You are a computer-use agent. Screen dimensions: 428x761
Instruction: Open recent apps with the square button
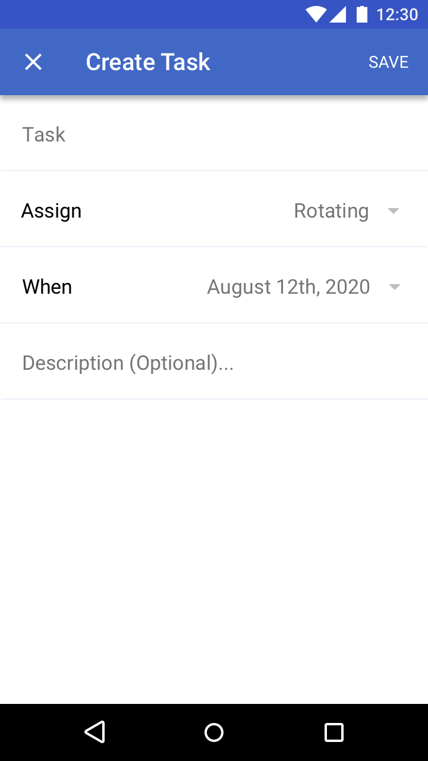click(334, 732)
